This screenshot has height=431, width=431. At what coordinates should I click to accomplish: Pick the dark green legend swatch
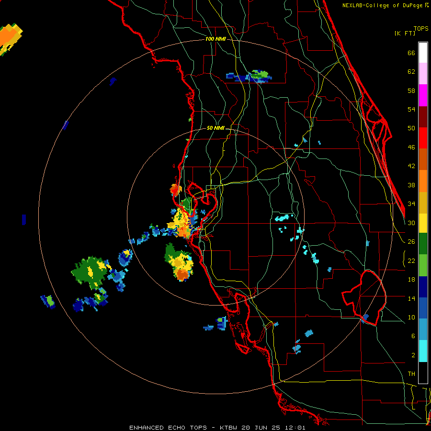pos(423,244)
